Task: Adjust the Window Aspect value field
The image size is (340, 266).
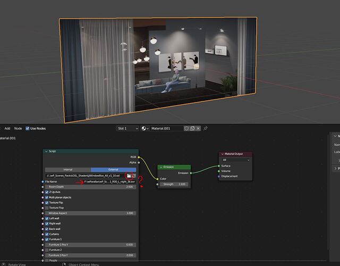Action: click(91, 213)
